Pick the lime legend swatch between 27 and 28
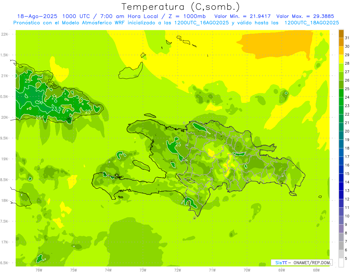The width and height of the screenshot is (355, 274). point(341,68)
